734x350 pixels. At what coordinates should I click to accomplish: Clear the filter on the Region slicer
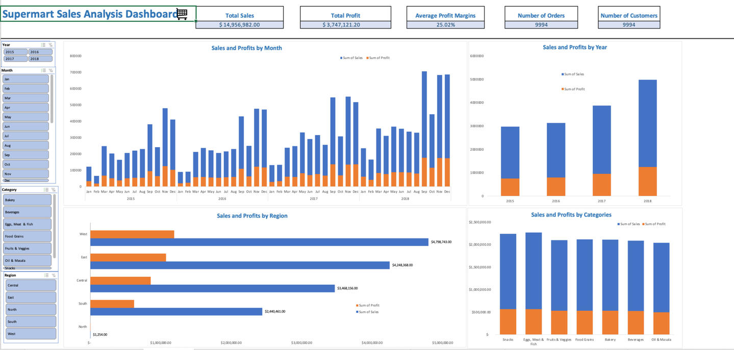54,275
